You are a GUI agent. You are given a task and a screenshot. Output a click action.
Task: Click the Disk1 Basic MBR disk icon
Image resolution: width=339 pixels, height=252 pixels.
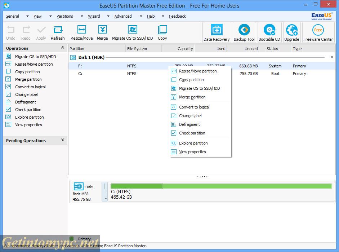78,186
